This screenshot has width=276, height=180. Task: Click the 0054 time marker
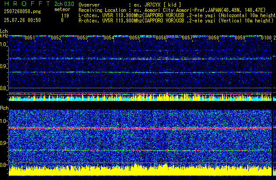(x=109, y=38)
